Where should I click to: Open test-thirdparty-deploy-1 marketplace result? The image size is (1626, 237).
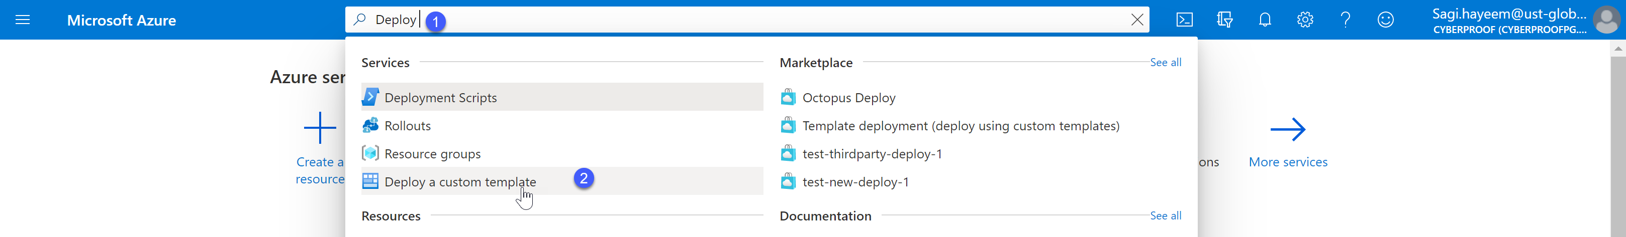pos(872,153)
